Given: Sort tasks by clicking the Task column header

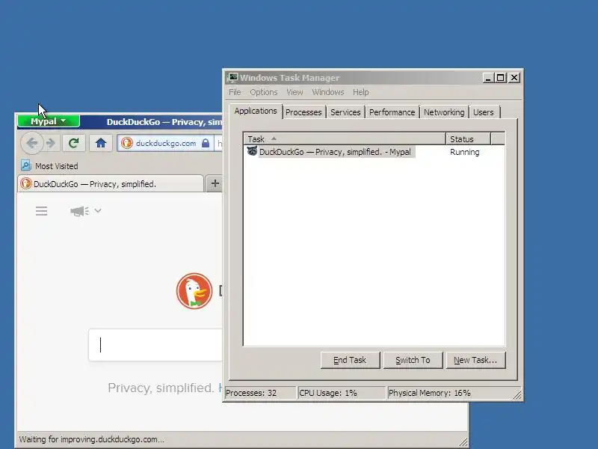Looking at the screenshot, I should click(345, 139).
